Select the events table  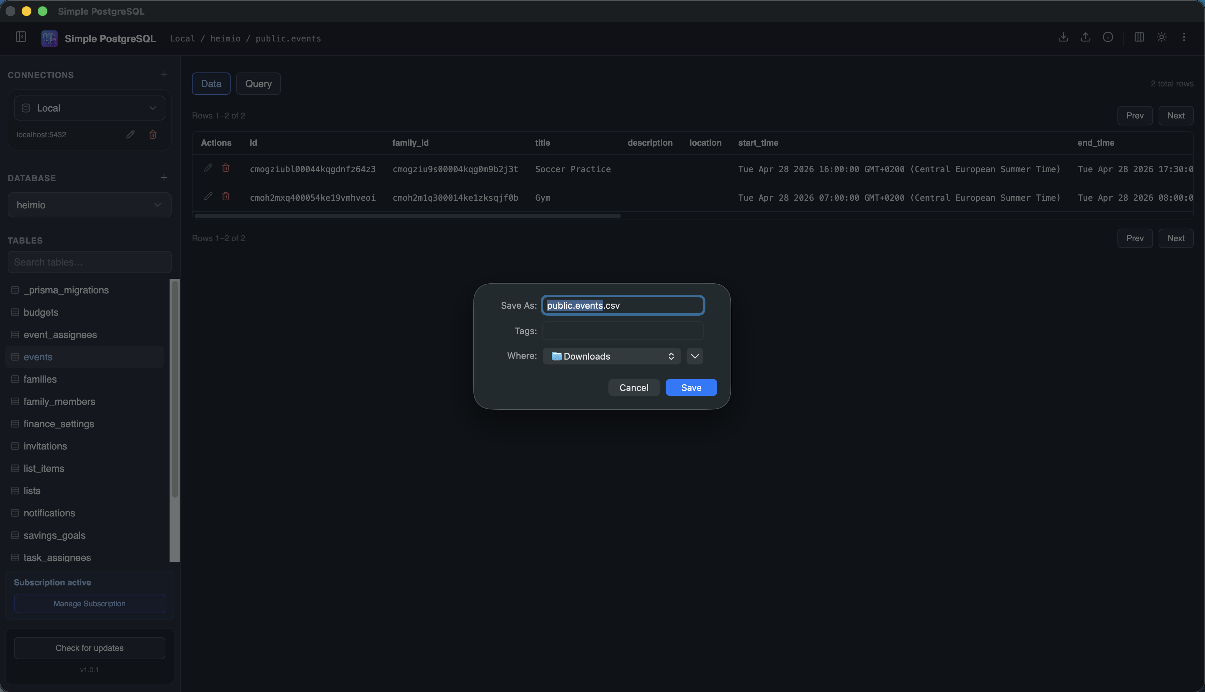coord(84,357)
